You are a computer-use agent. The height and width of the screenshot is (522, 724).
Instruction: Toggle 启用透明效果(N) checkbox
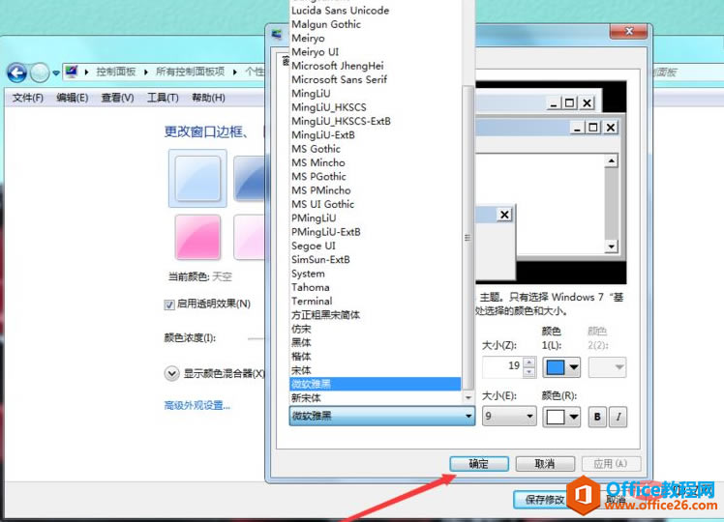tap(169, 304)
